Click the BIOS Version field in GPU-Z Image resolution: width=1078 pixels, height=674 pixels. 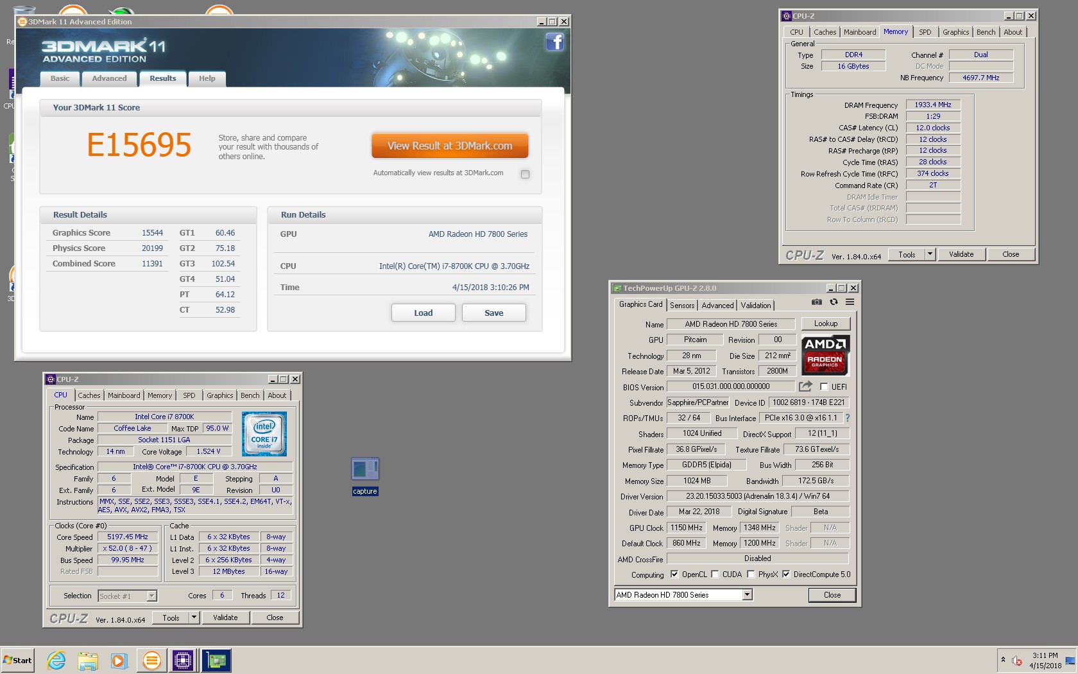point(731,386)
